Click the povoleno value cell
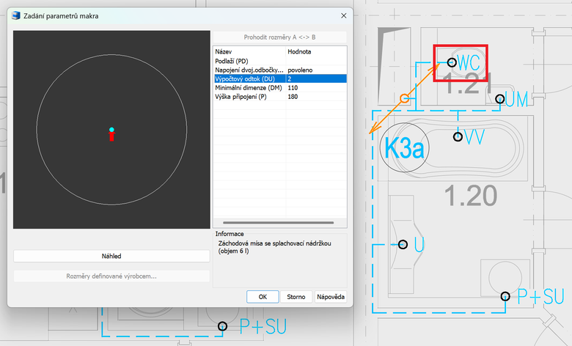572x346 pixels. 316,70
